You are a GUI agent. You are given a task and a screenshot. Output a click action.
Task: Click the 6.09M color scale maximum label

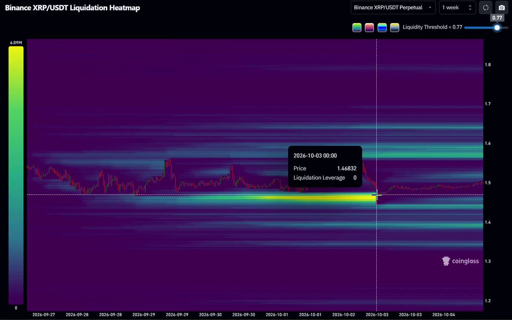click(x=16, y=43)
